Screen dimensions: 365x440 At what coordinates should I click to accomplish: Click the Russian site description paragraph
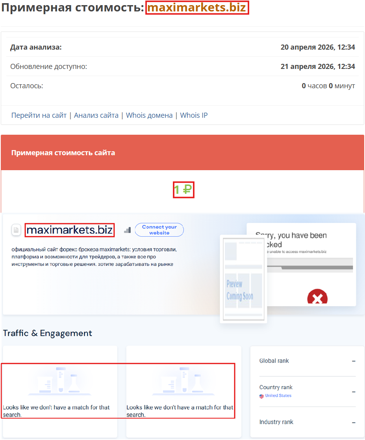click(x=94, y=257)
